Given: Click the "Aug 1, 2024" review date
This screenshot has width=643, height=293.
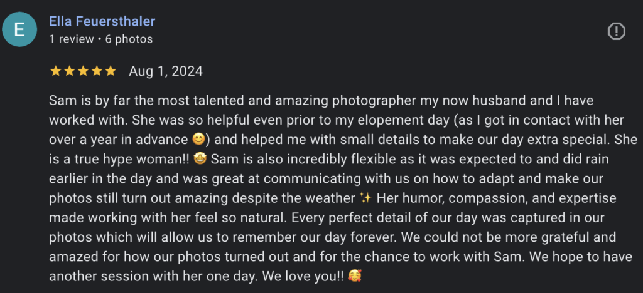Looking at the screenshot, I should click(166, 71).
